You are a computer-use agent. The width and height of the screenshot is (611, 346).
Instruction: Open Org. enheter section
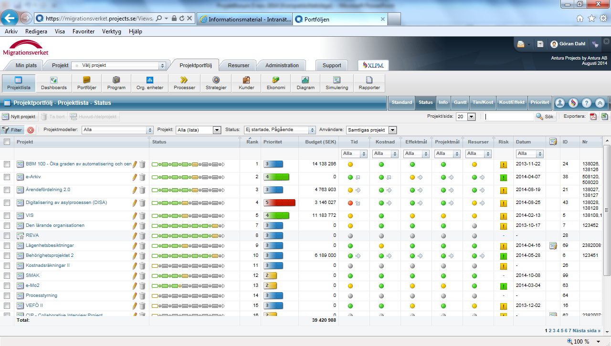coord(149,83)
